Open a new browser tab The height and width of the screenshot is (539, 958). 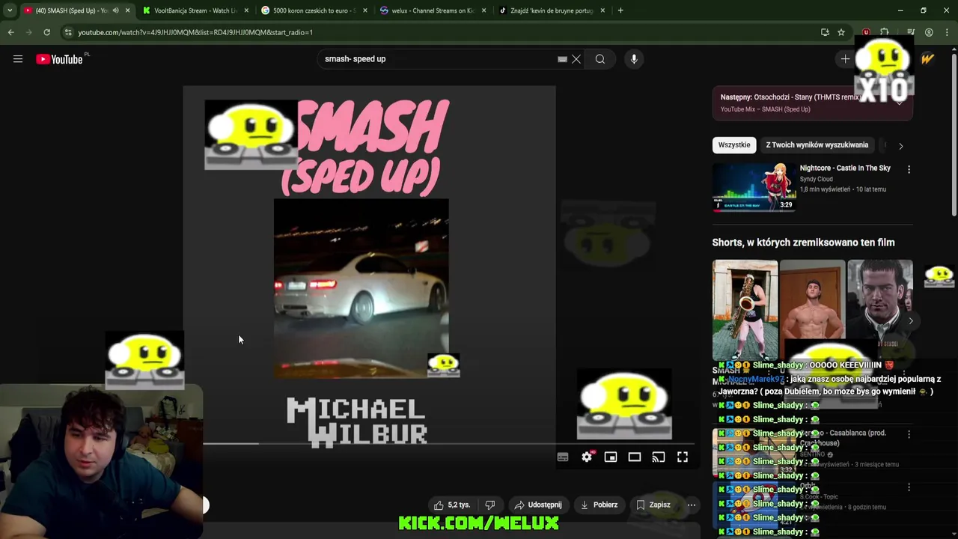point(620,10)
